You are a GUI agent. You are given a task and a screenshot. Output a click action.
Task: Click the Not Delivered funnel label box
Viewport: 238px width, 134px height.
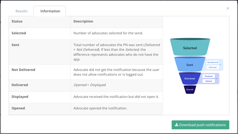(212, 62)
